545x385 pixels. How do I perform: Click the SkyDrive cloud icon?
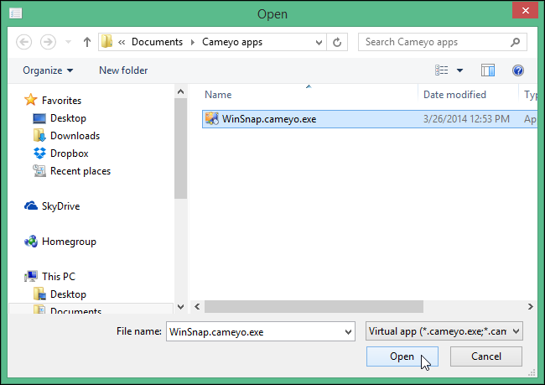[x=31, y=206]
